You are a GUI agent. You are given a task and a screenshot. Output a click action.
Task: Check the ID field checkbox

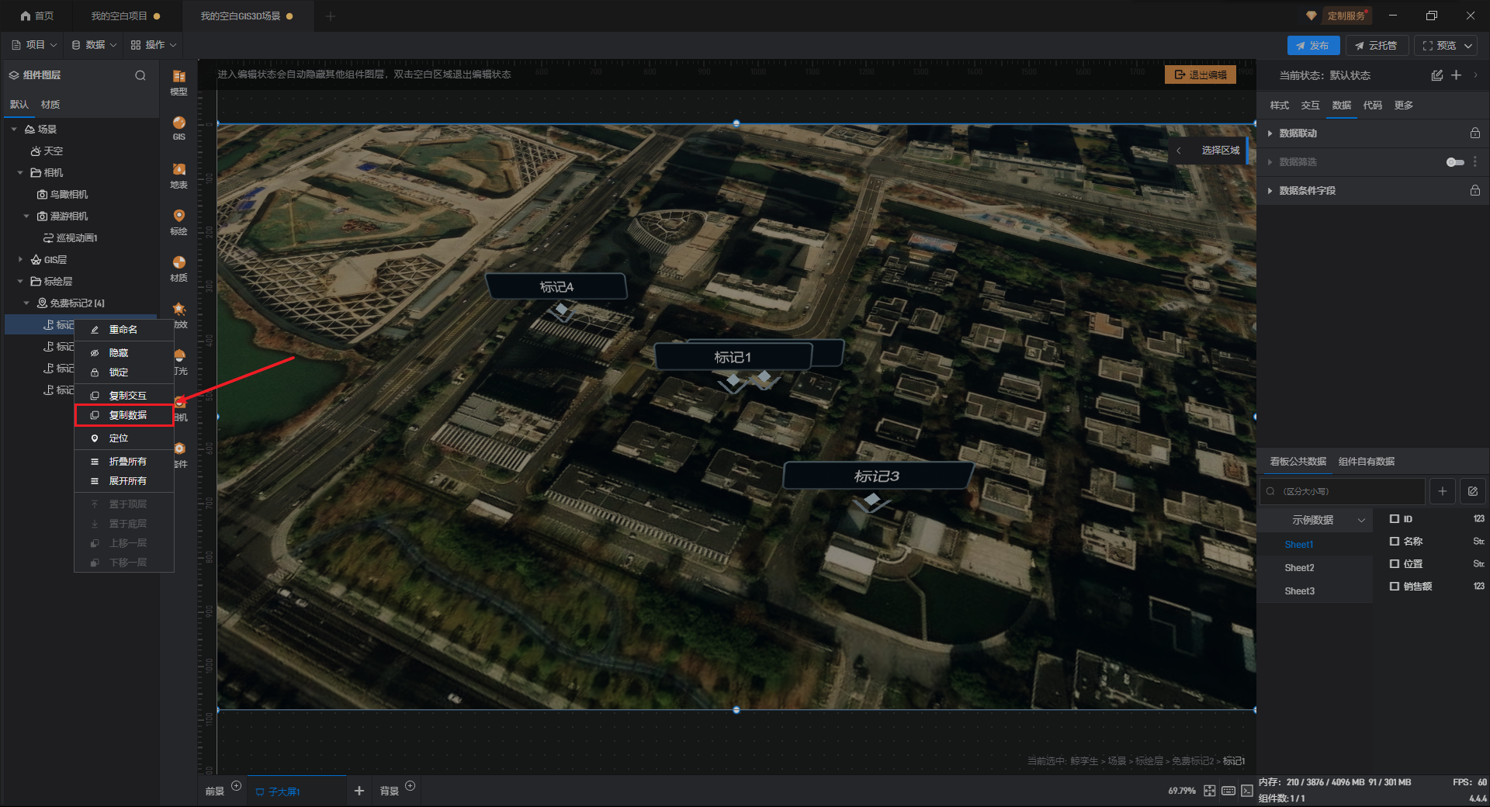tap(1395, 519)
